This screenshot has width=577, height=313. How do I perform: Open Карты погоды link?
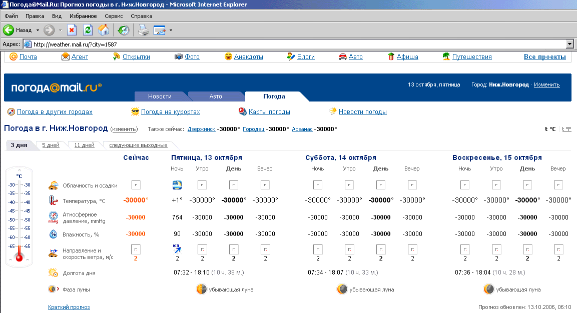269,112
